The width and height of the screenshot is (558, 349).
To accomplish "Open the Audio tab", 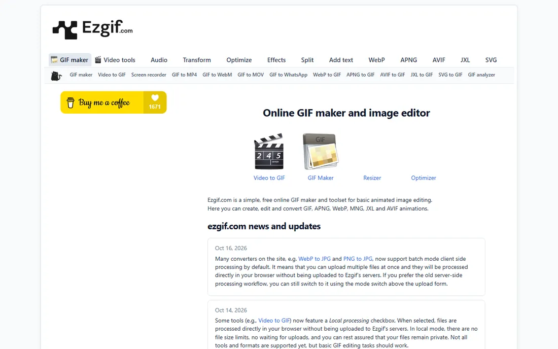I will [159, 60].
